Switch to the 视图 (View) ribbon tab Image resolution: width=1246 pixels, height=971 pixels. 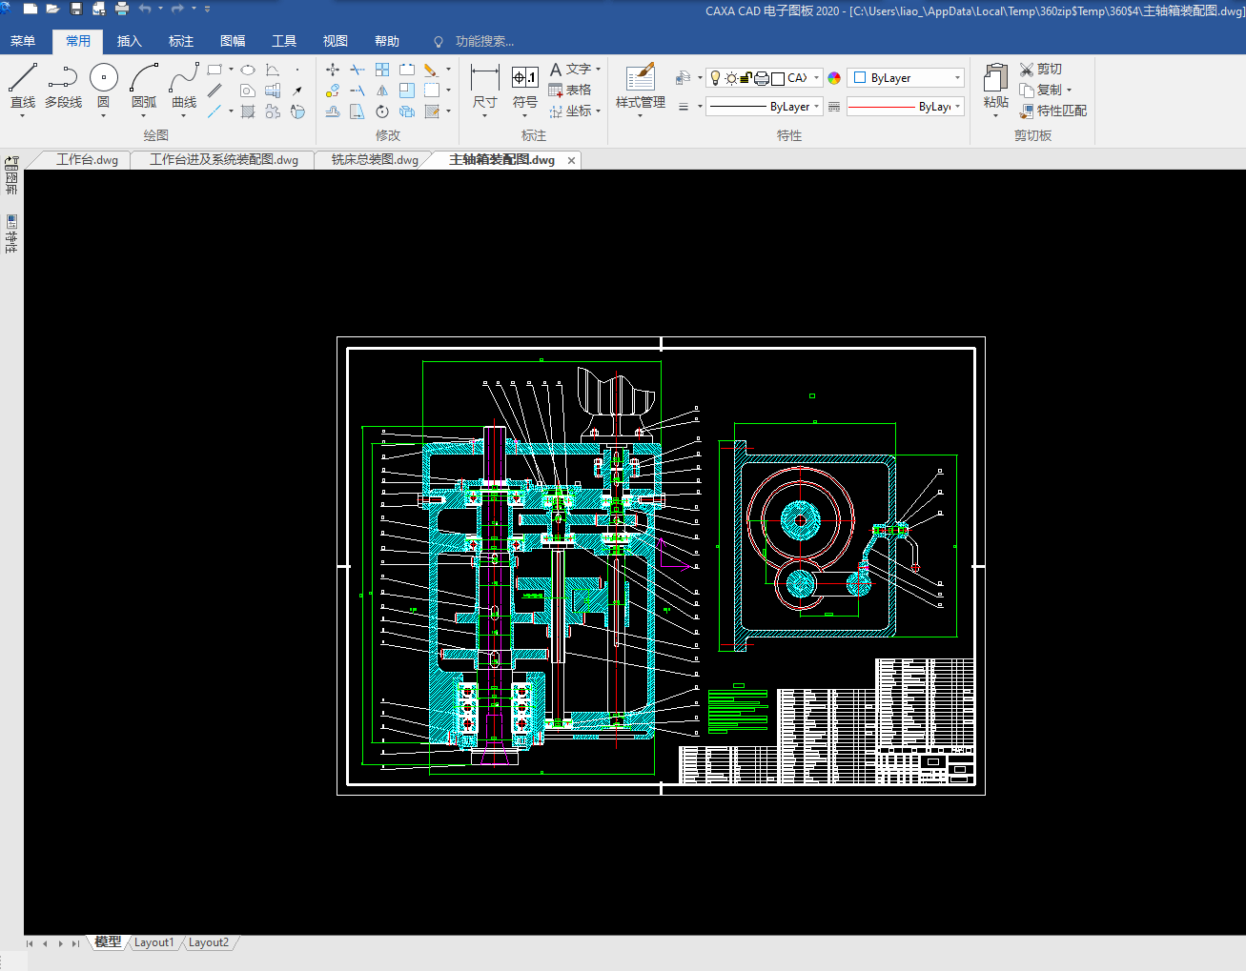pos(336,41)
